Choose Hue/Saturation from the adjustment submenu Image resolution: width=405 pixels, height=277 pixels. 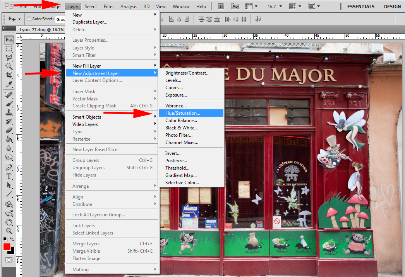coord(191,113)
